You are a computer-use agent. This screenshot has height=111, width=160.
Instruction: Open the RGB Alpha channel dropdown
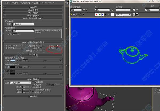123,15
